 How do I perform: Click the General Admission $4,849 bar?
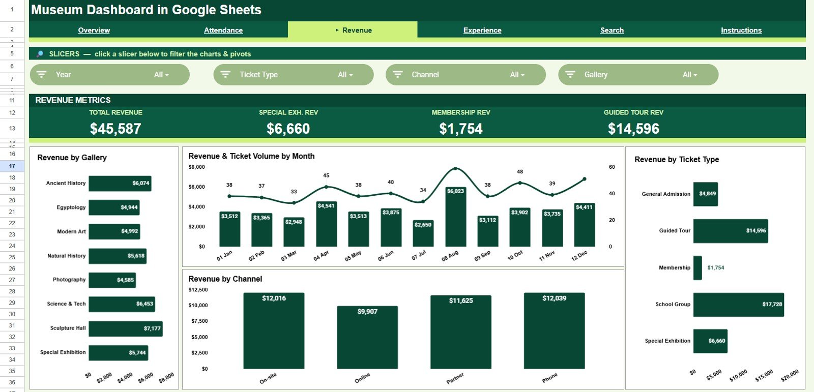pyautogui.click(x=706, y=194)
